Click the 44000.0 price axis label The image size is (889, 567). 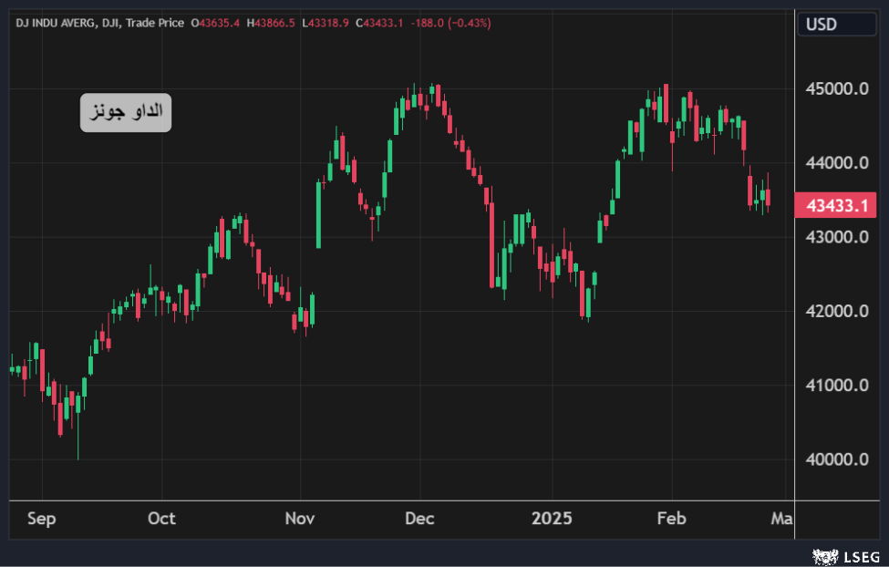(834, 163)
